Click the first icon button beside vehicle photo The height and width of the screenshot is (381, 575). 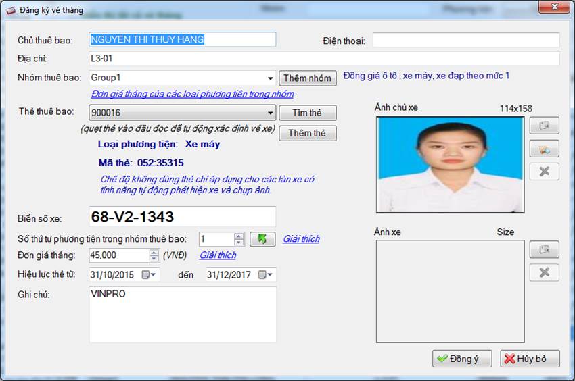pyautogui.click(x=544, y=249)
